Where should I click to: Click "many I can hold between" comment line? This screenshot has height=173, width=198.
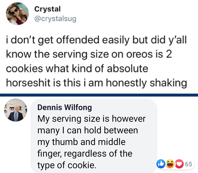click(87, 131)
